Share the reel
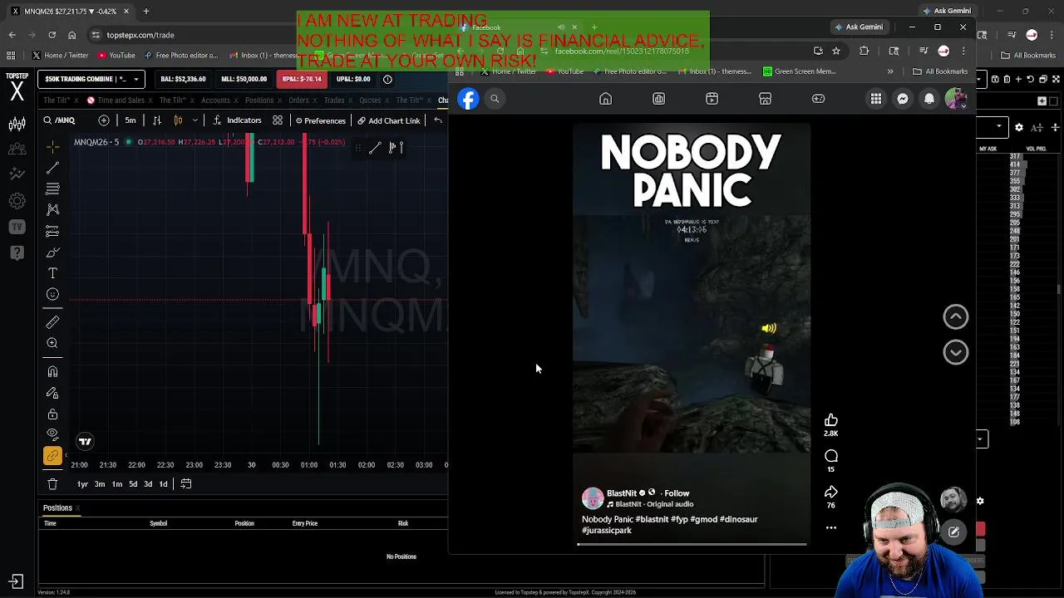The width and height of the screenshot is (1064, 598). [x=831, y=493]
